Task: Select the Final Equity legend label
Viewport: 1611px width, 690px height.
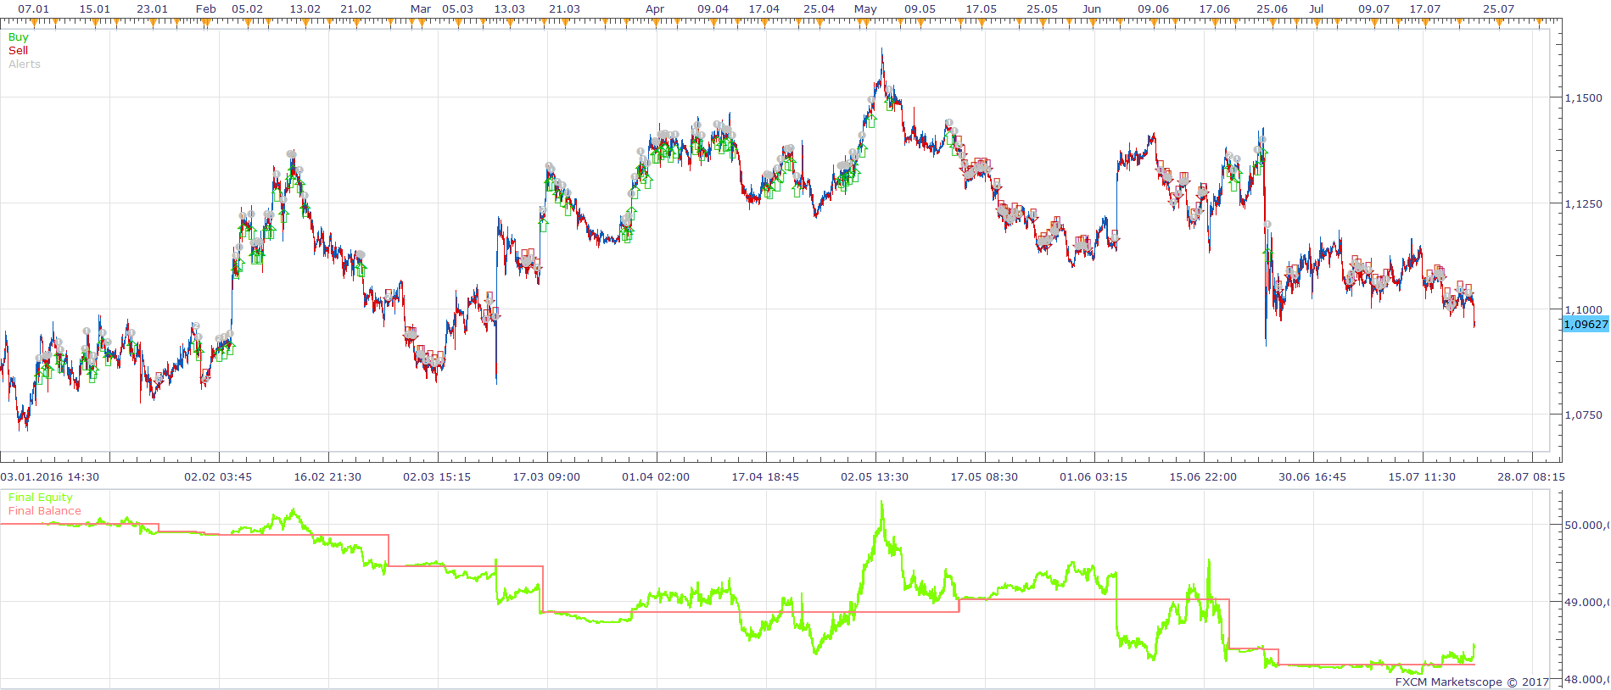Action: [41, 498]
